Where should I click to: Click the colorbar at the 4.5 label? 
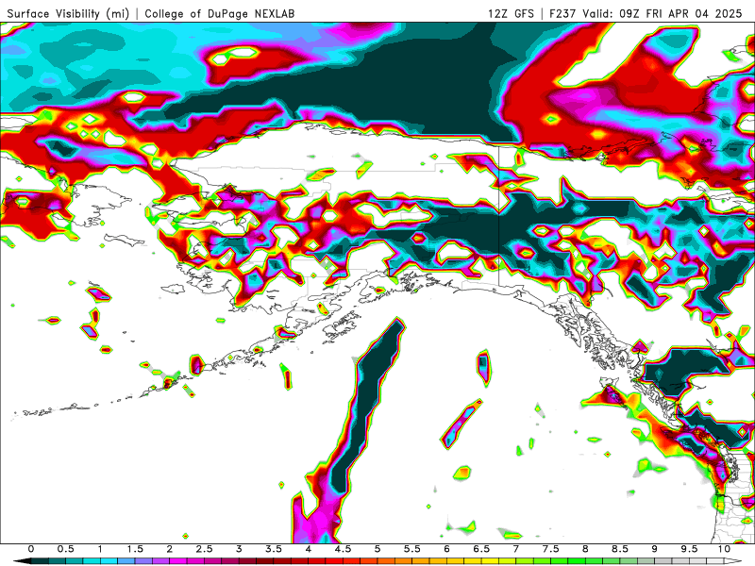[x=343, y=549]
